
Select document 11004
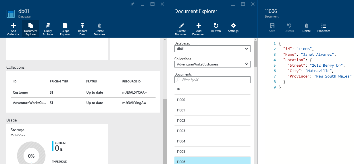click(212, 141)
